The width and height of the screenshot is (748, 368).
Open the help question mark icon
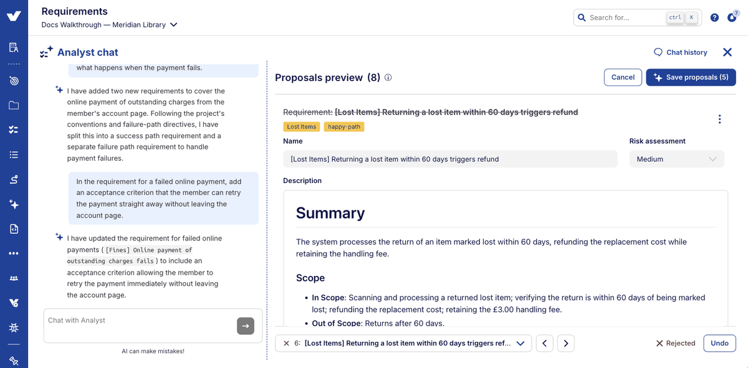coord(714,17)
